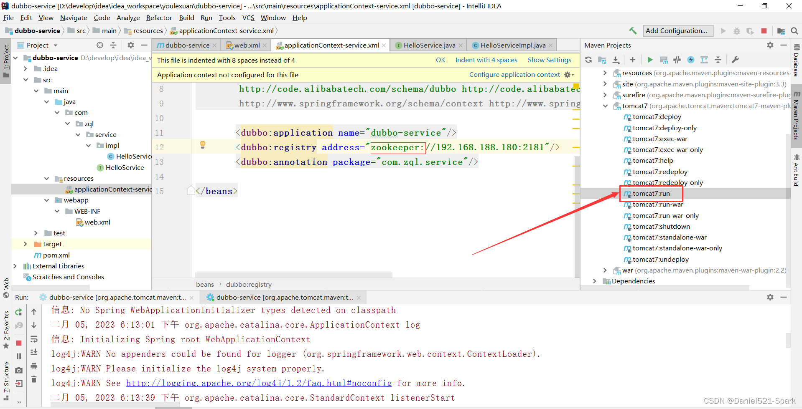Screen dimensions: 802x409
Task: Toggle the Database tool window tab
Action: click(796, 61)
